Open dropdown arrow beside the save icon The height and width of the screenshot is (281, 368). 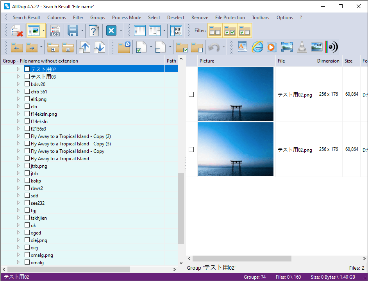pos(82,30)
